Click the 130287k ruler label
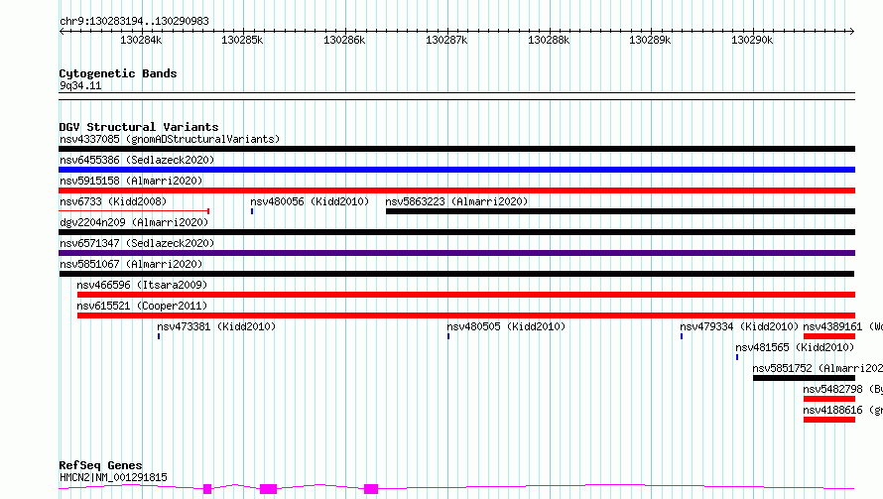The height and width of the screenshot is (499, 883). 446,40
